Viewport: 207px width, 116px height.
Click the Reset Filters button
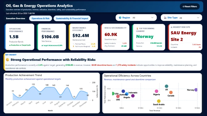pyautogui.click(x=190, y=6)
